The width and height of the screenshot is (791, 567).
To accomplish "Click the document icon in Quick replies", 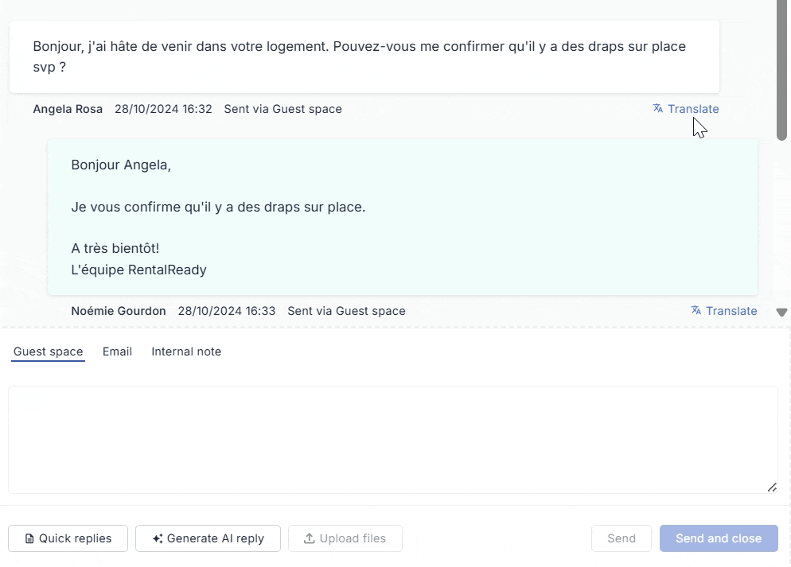I will 29,539.
